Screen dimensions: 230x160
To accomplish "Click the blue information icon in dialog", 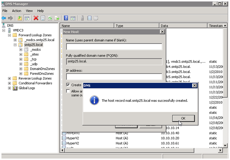I will point(94,100).
